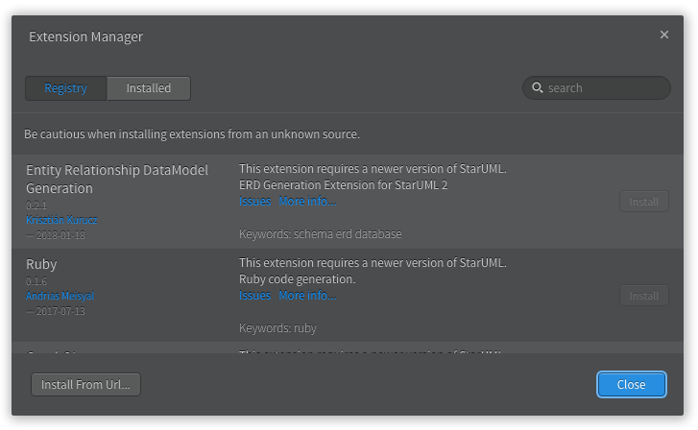
Task: Select the Ruby extension title
Action: click(x=41, y=264)
